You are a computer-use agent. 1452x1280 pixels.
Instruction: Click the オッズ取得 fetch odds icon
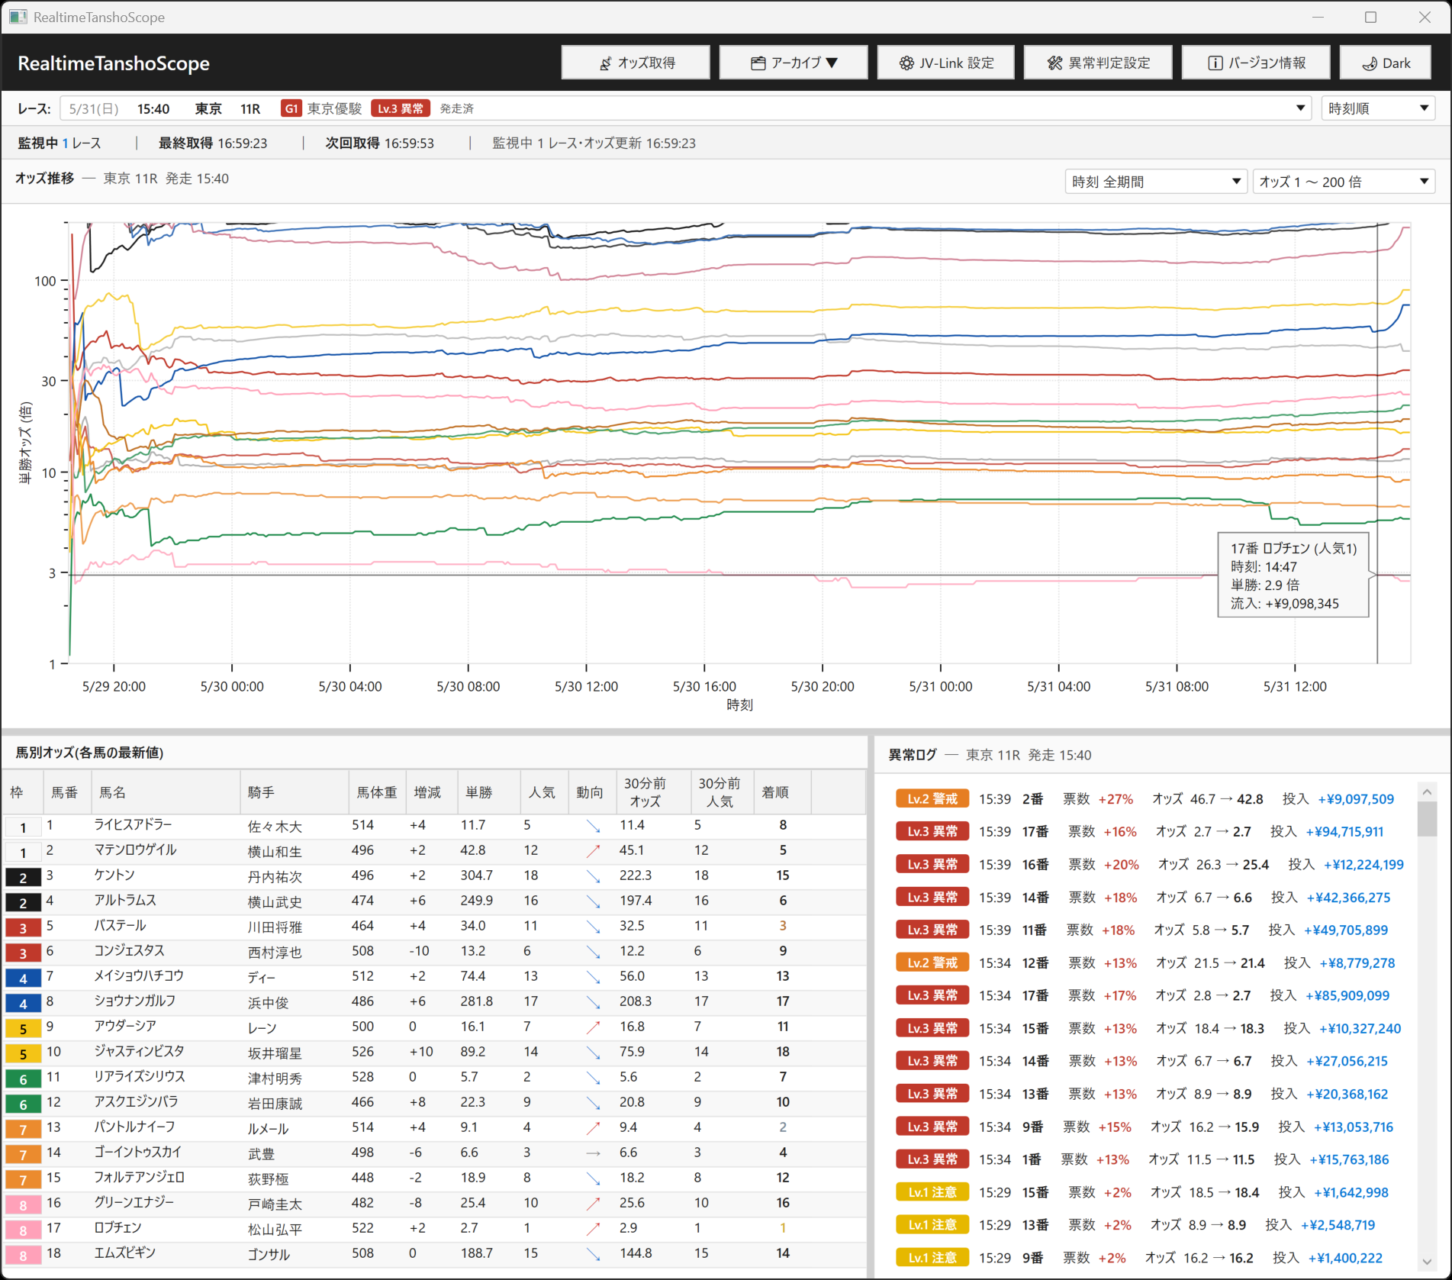(x=605, y=63)
